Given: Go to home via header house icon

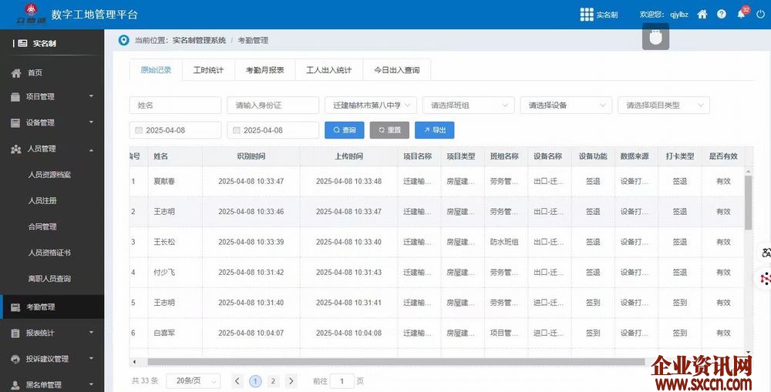Looking at the screenshot, I should 702,14.
